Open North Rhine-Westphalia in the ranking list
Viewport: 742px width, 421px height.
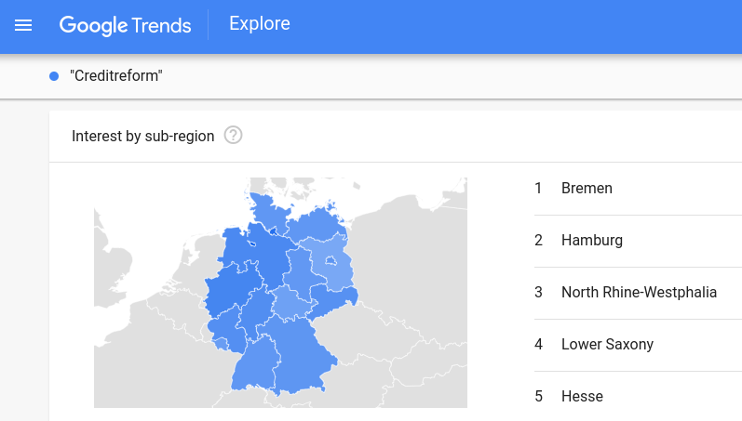(639, 293)
